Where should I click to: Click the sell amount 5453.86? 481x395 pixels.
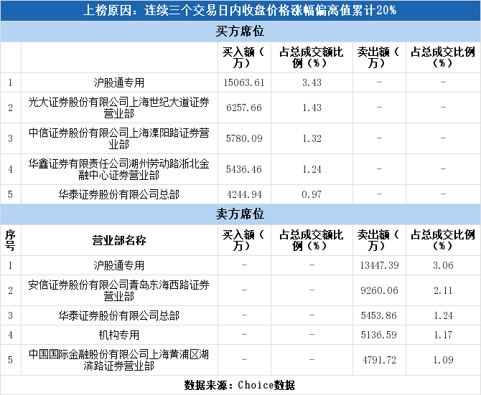(379, 315)
